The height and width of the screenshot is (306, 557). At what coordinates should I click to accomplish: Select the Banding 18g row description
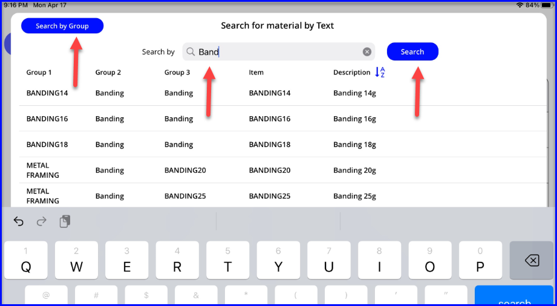(x=354, y=145)
